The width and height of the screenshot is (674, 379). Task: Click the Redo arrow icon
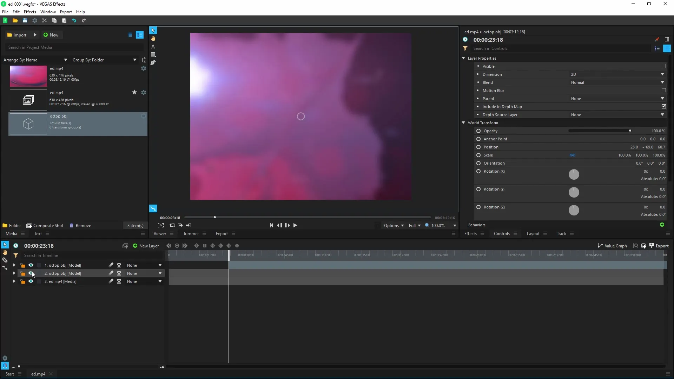[84, 21]
